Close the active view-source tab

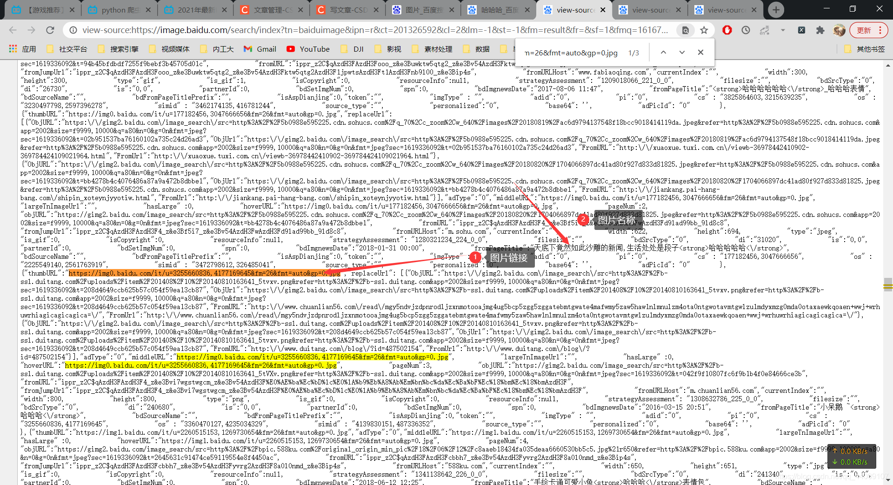603,10
